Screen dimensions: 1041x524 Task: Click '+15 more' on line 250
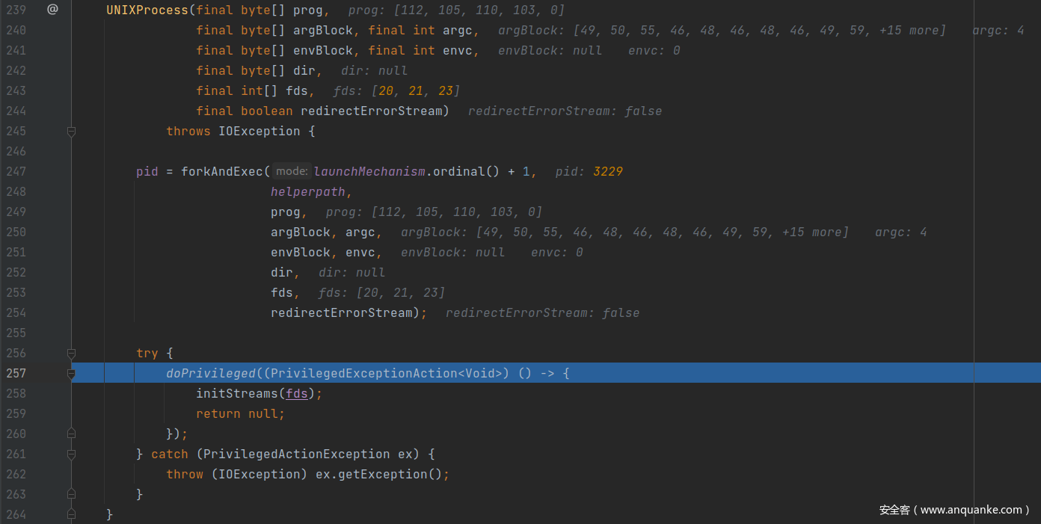(x=812, y=232)
